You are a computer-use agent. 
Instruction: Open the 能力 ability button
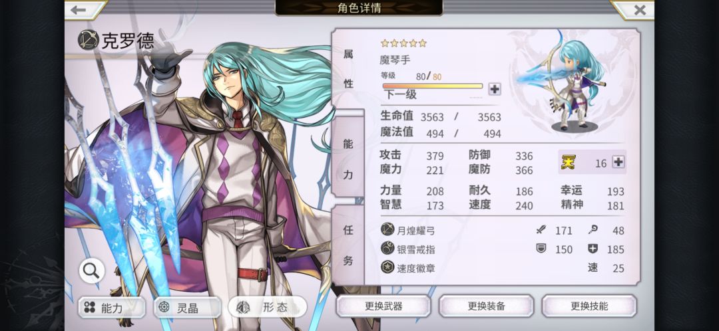tap(111, 307)
